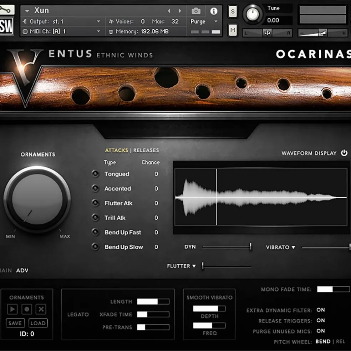Toggle the Waveform Display power icon
351x351 pixels.
pyautogui.click(x=344, y=153)
